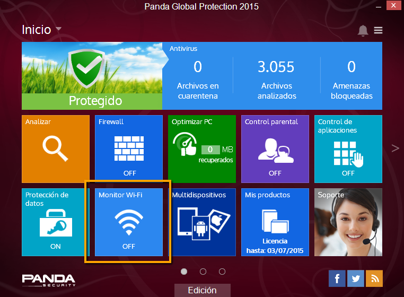Switch to the third page dot
Screen dimensions: 404x297
[x=222, y=272]
